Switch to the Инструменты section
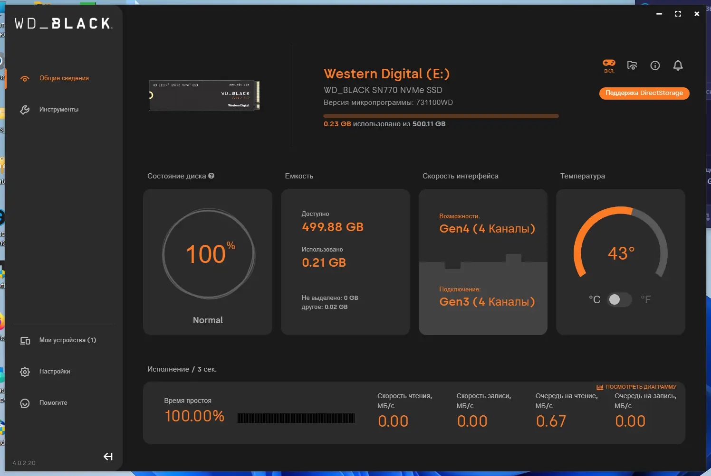711x476 pixels. pos(59,109)
